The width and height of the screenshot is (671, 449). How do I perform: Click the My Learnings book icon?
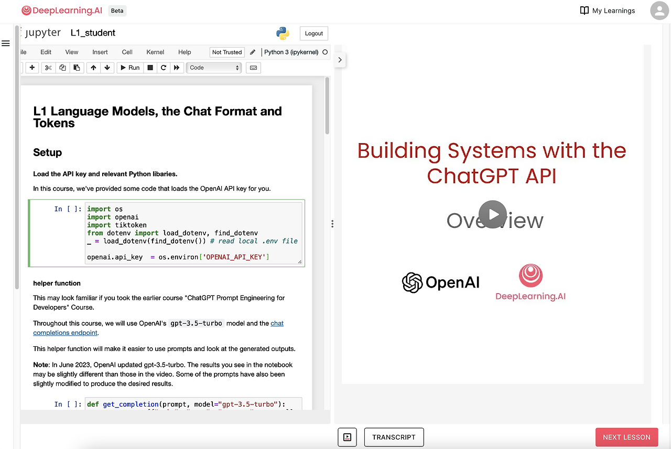pos(584,10)
